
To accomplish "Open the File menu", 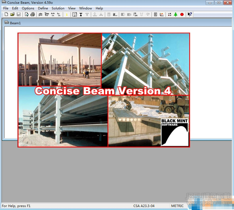I will [x=6, y=8].
